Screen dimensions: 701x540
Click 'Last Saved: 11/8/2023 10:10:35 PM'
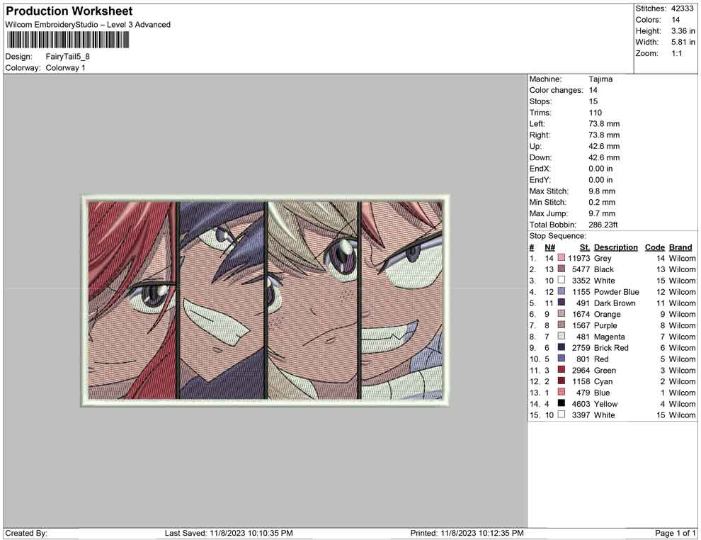pyautogui.click(x=229, y=533)
